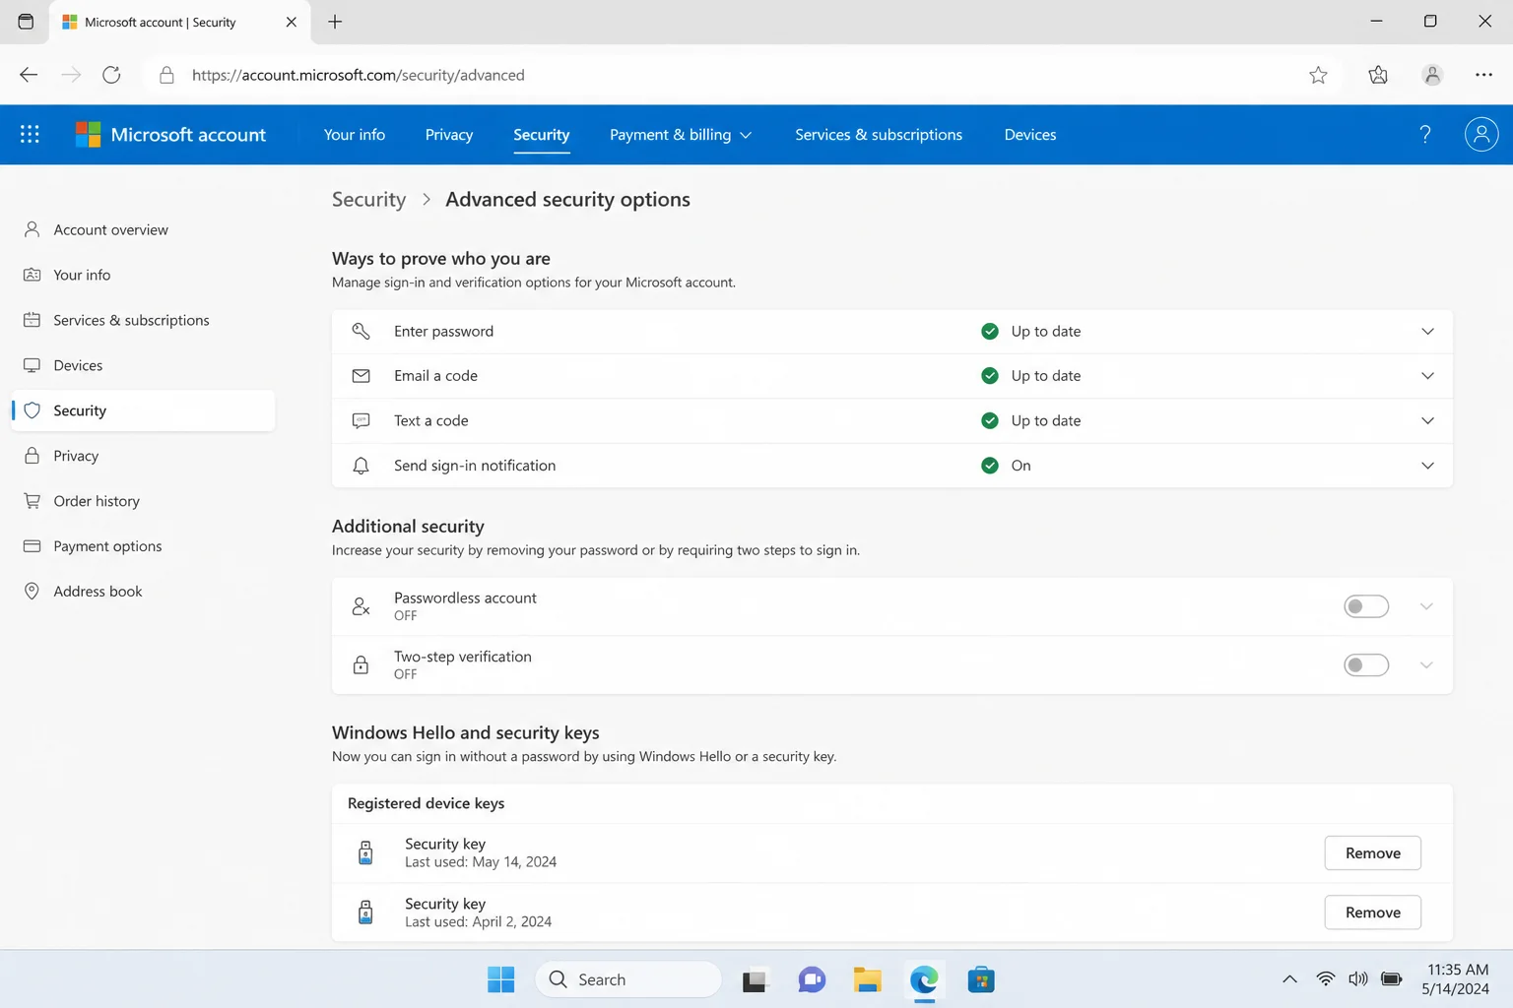Image resolution: width=1513 pixels, height=1008 pixels.
Task: Remove security key last used April 2
Action: coord(1372,913)
